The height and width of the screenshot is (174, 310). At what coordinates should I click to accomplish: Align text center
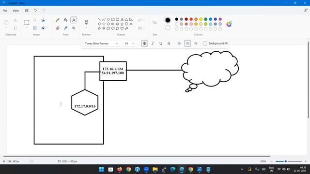point(187,43)
